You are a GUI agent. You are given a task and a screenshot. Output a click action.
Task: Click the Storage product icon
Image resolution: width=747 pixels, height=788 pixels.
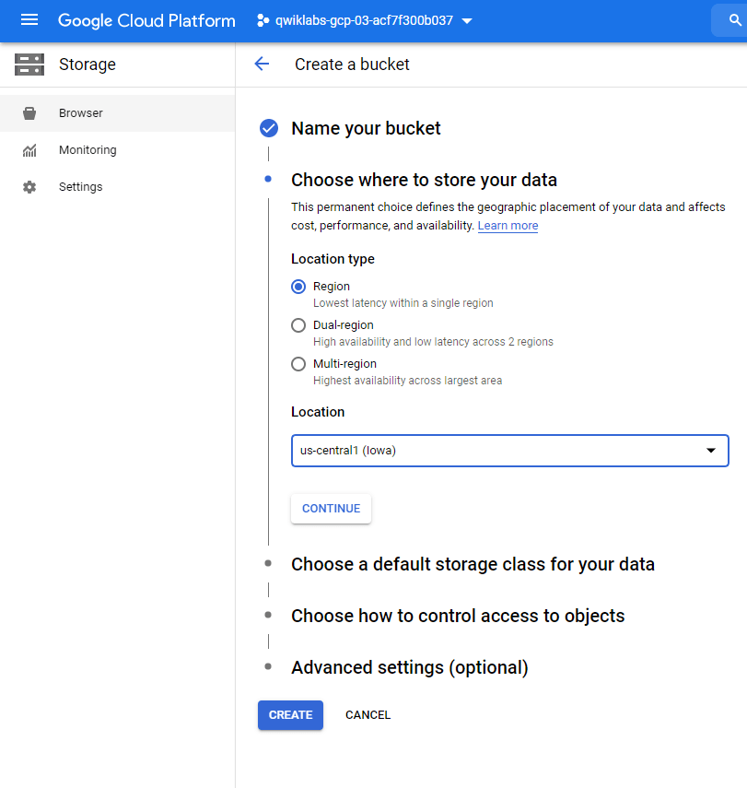(29, 65)
